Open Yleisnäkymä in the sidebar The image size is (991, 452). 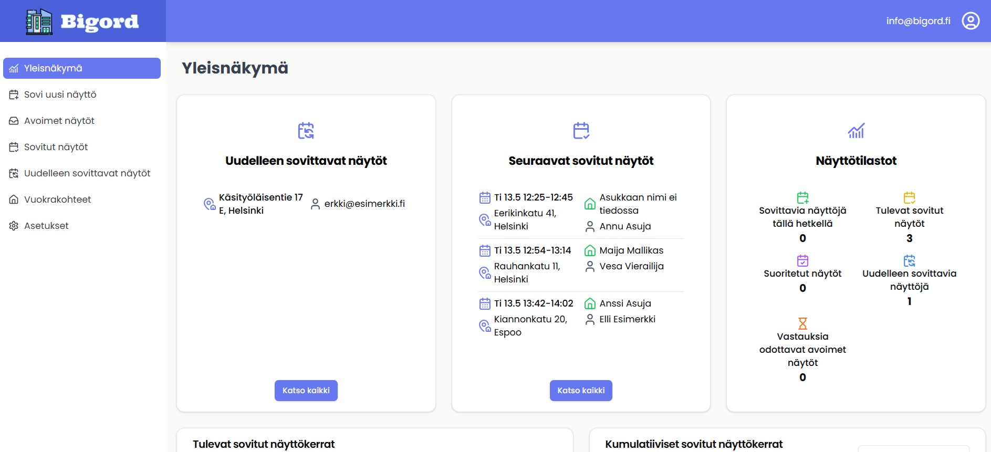82,68
